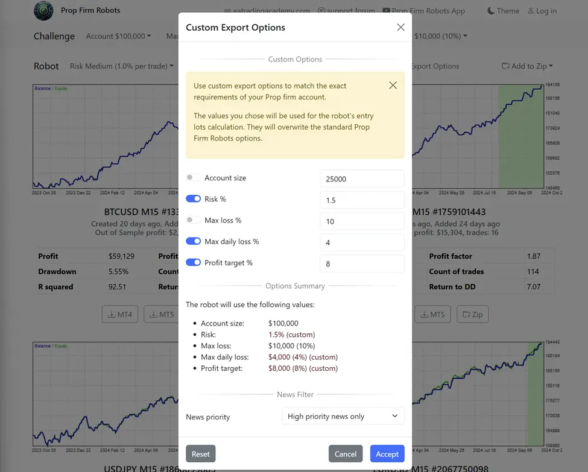Image resolution: width=588 pixels, height=472 pixels.
Task: Turn on the Max loss % toggle
Action: [x=193, y=220]
